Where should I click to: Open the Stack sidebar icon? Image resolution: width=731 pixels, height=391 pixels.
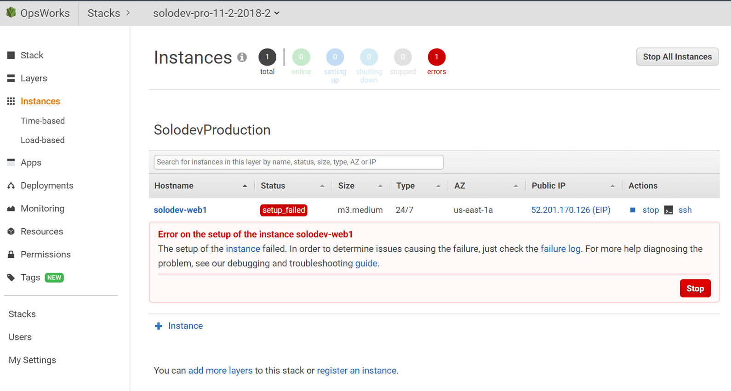coord(11,55)
